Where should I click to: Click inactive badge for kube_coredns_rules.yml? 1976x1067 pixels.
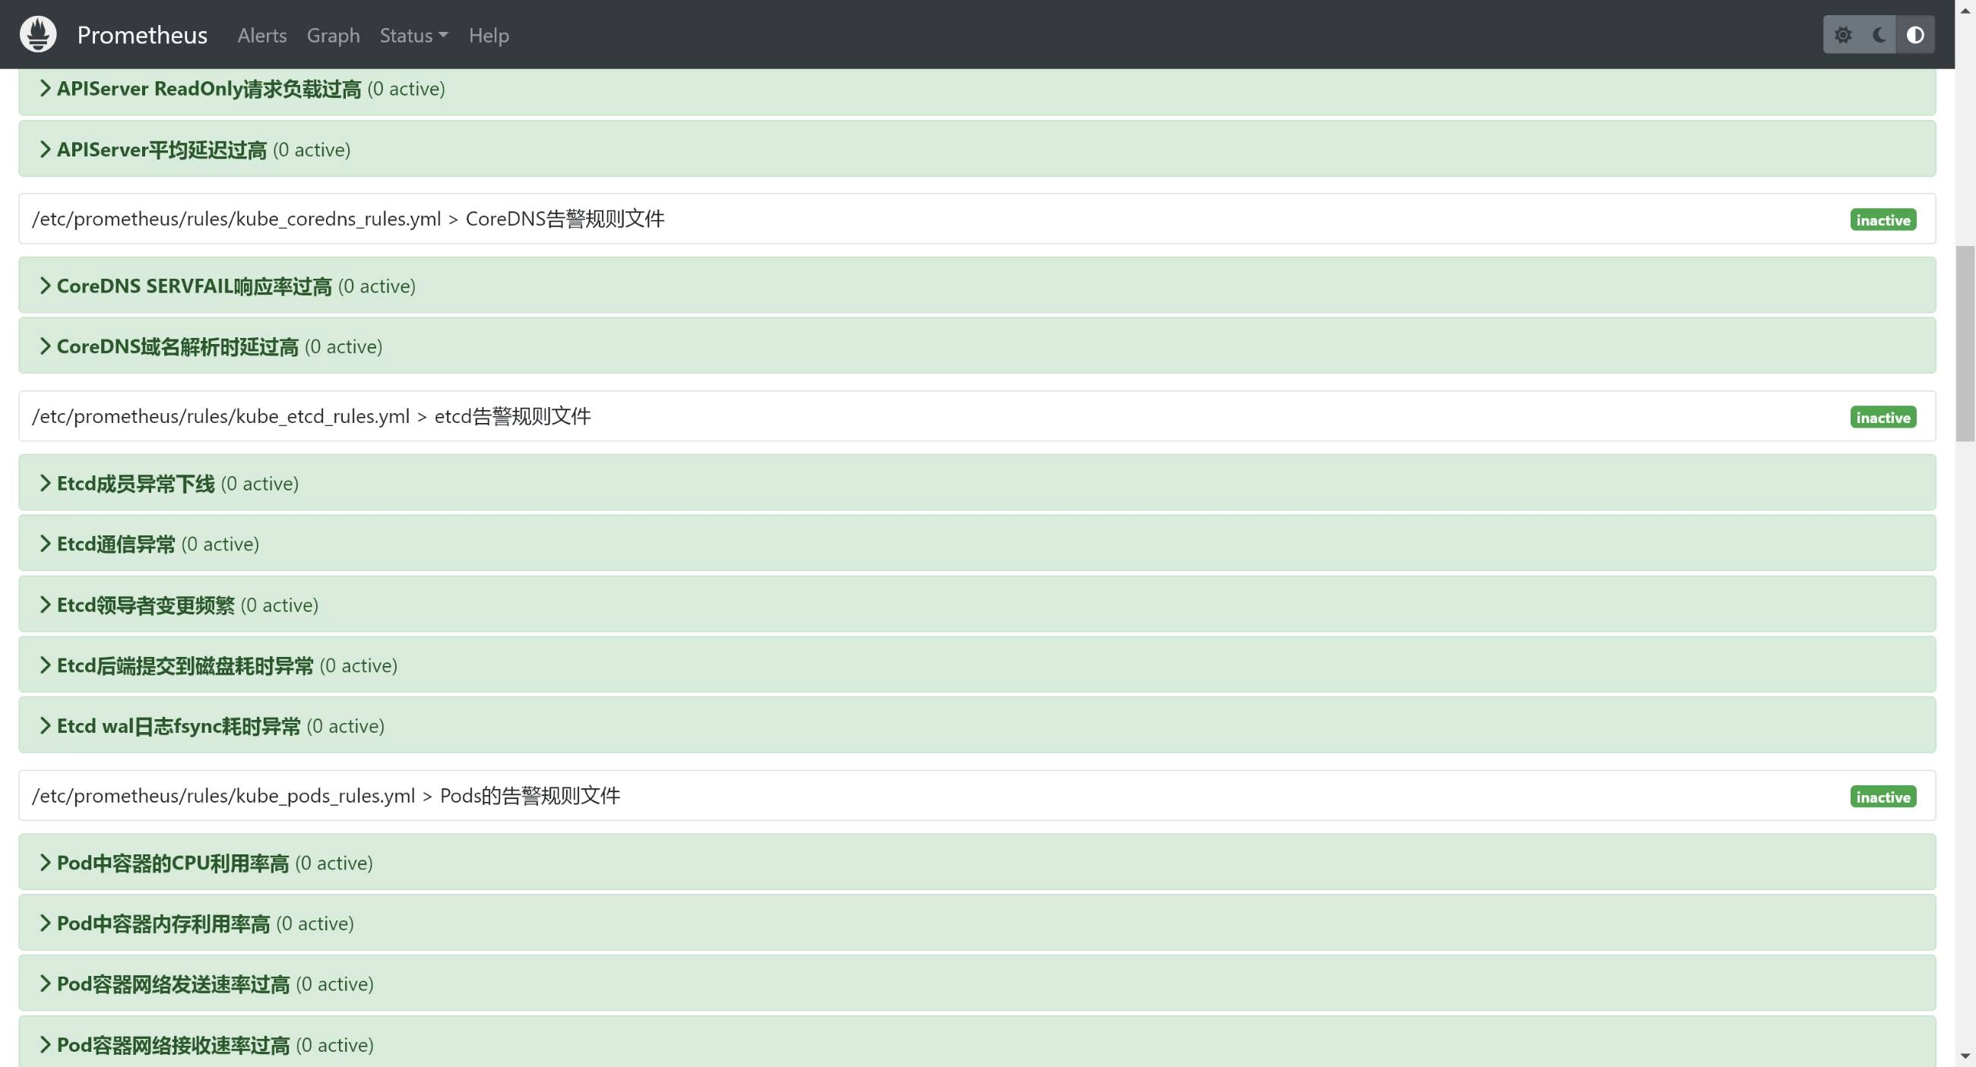point(1883,220)
